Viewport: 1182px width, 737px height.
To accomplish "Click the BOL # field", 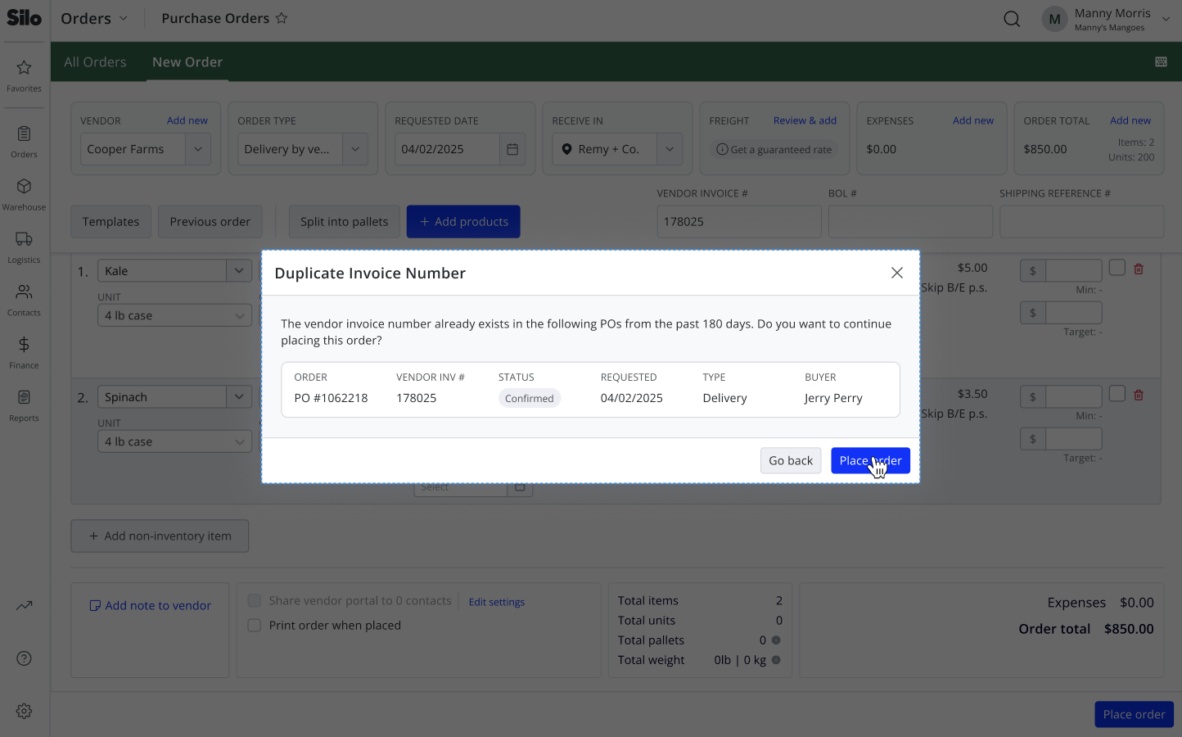I will (910, 222).
